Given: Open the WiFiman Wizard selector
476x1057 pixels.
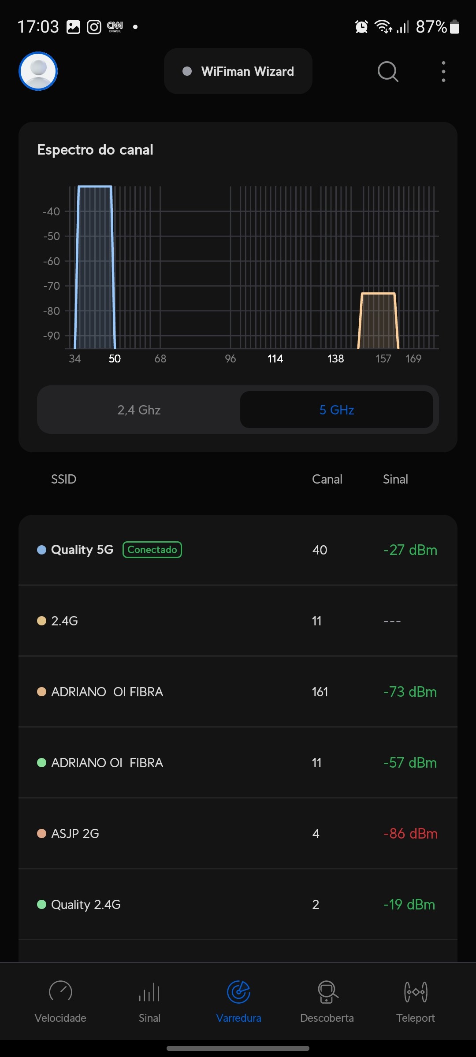Looking at the screenshot, I should [x=238, y=71].
